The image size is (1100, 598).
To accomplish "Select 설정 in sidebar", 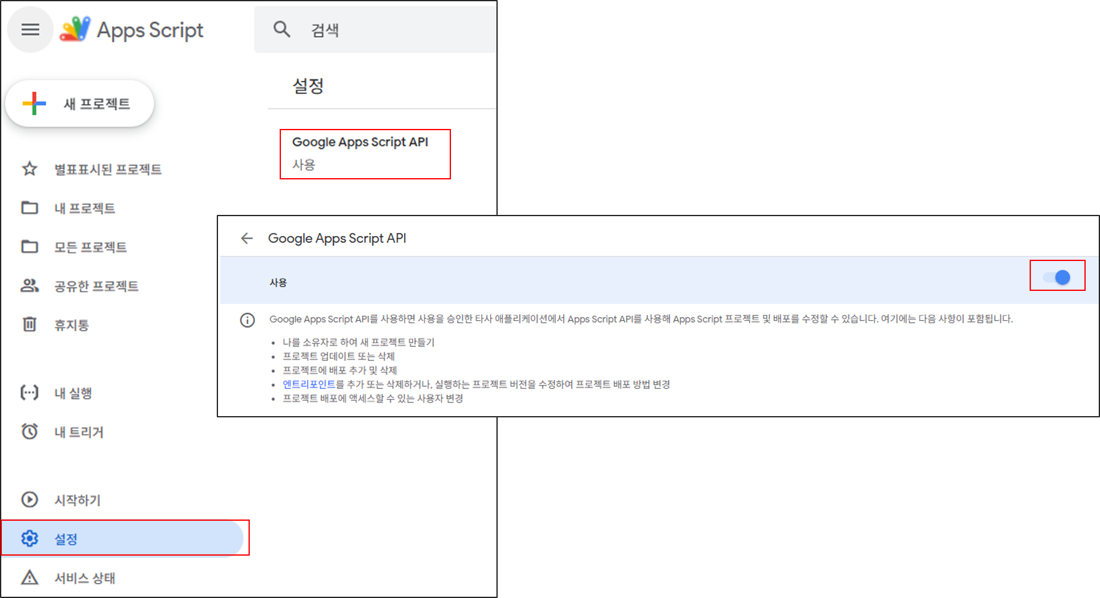I will 123,538.
